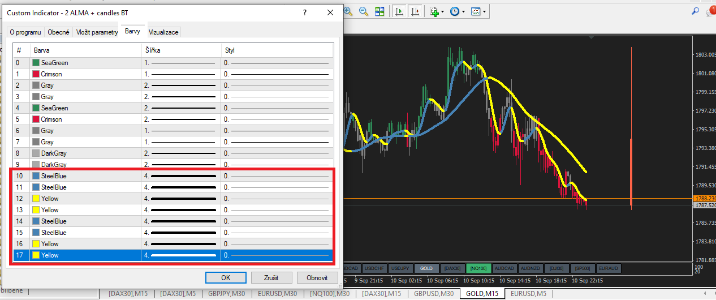Screen dimensions: 716x300
Task: Open the Indicators list icon with green plus
Action: click(x=434, y=11)
